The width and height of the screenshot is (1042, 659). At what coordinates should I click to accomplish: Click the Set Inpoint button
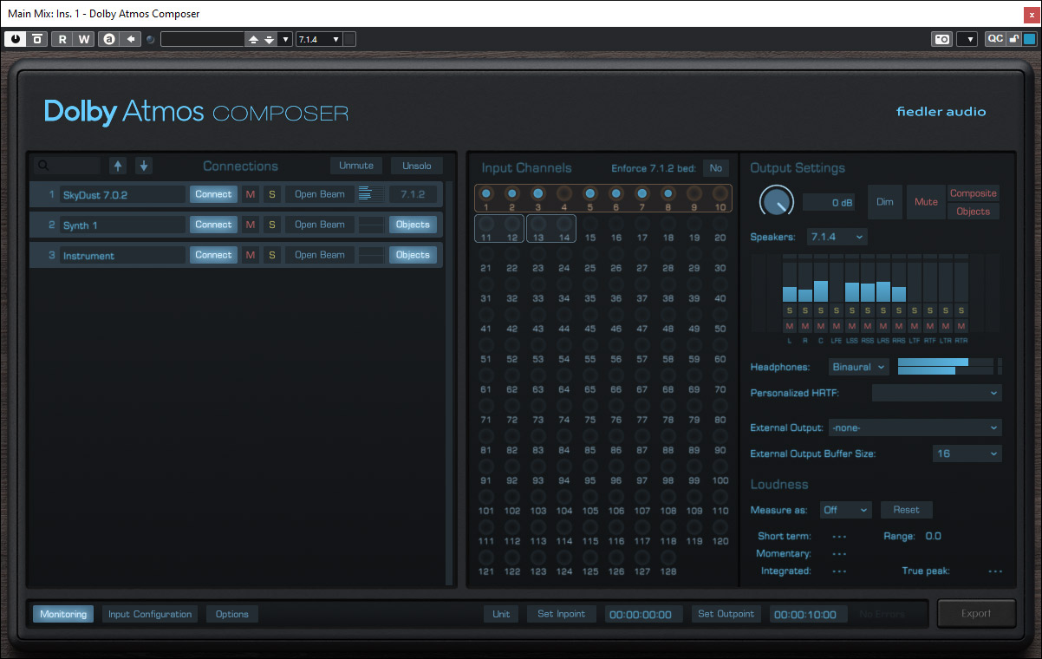pos(561,614)
